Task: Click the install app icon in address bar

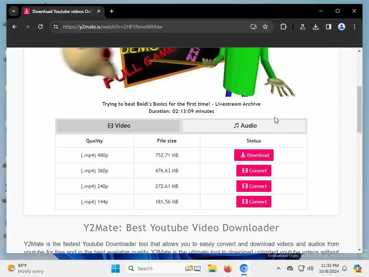Action: pyautogui.click(x=253, y=27)
